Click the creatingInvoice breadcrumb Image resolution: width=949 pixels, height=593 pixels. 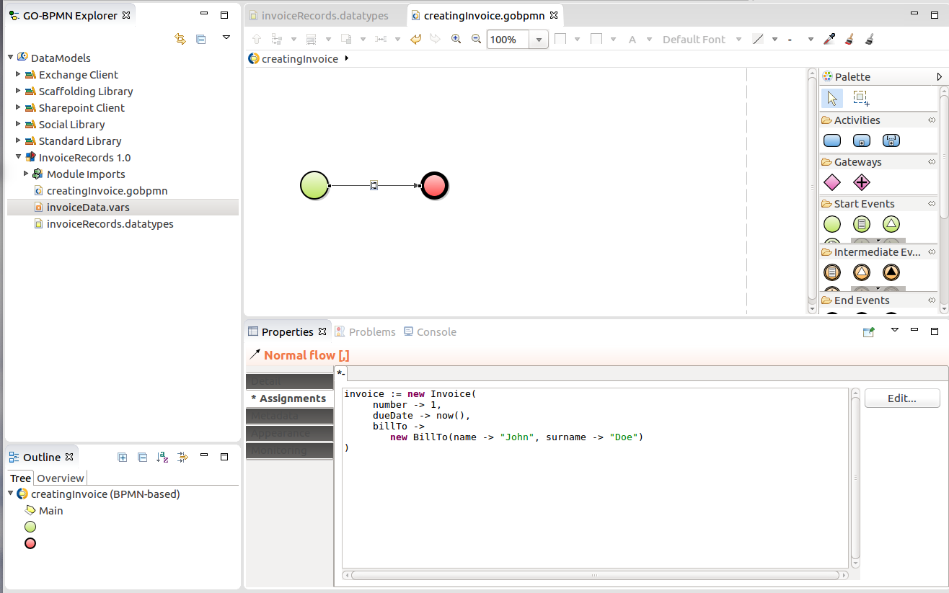tap(299, 59)
